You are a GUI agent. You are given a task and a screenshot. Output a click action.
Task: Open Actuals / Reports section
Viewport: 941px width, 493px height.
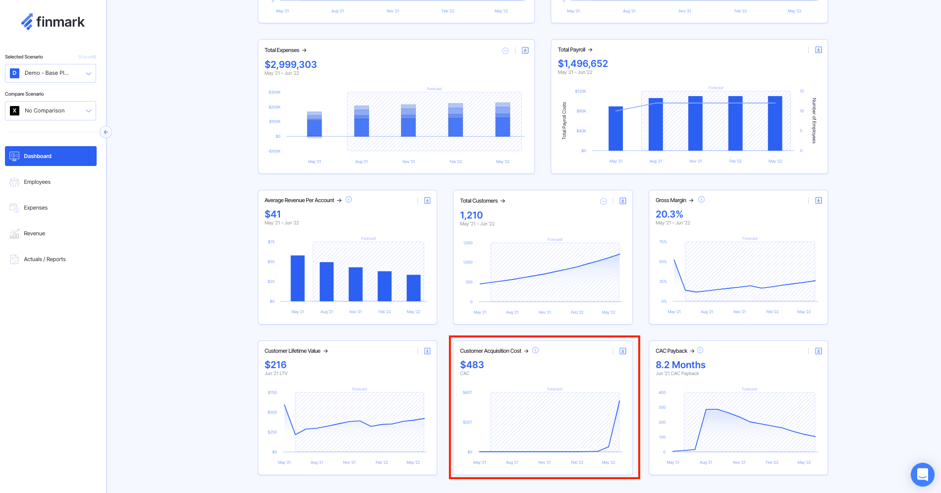(45, 259)
